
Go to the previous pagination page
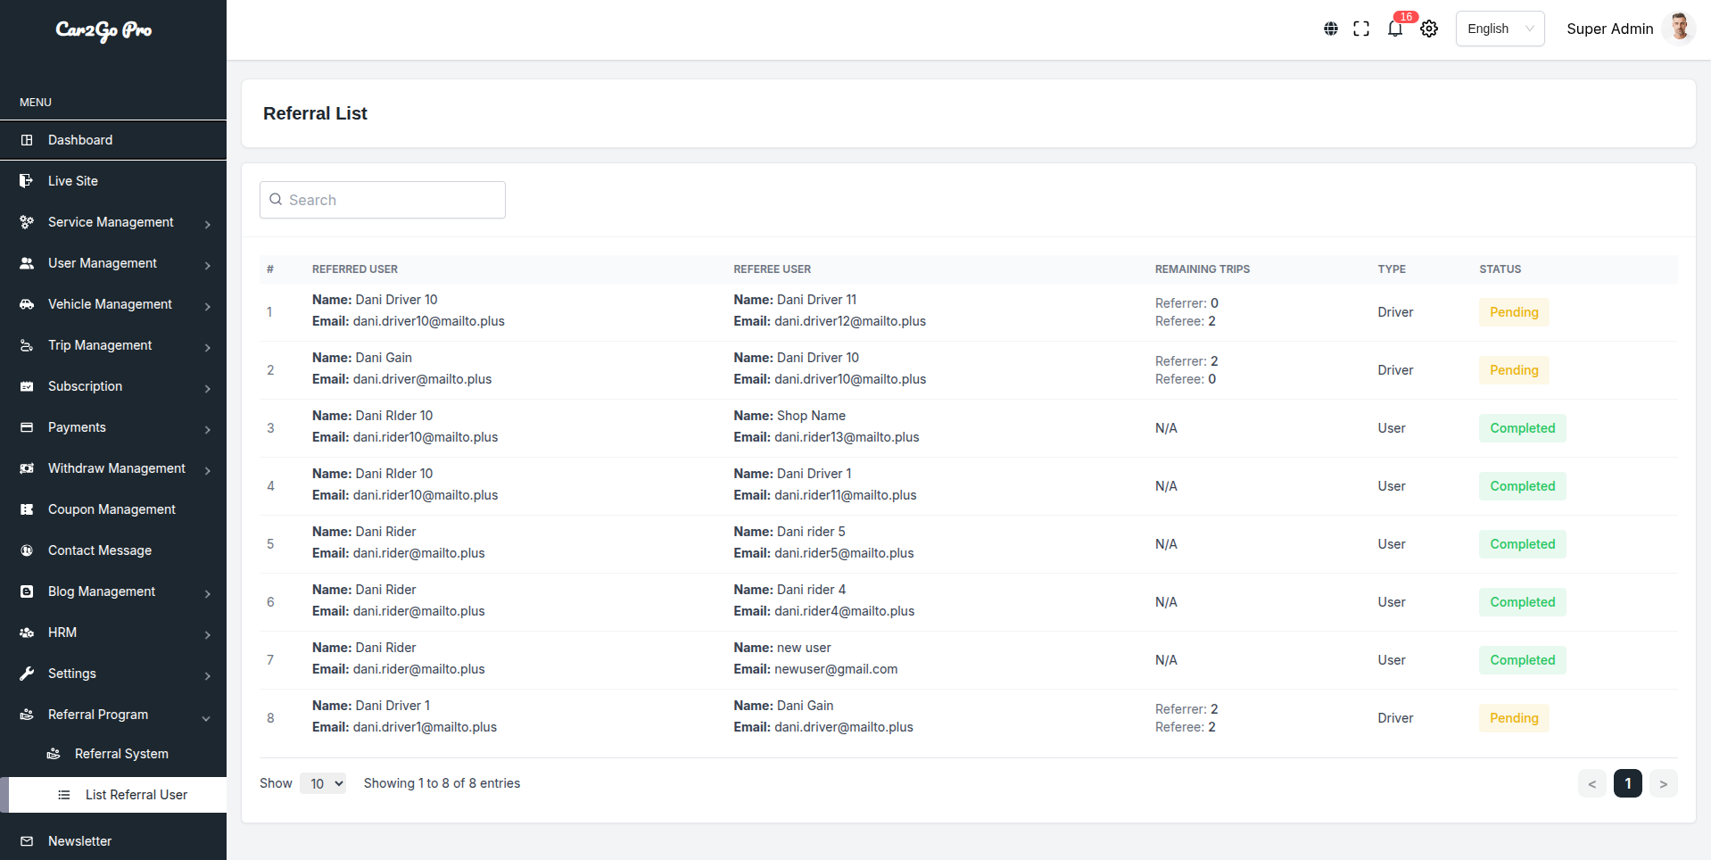1591,783
